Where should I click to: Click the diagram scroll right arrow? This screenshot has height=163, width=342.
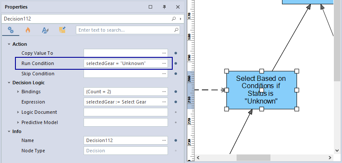(330, 157)
